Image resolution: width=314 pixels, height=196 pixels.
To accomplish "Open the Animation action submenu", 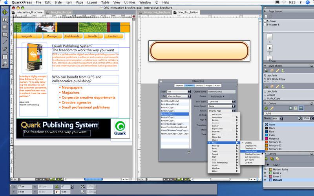I will click(x=224, y=117).
